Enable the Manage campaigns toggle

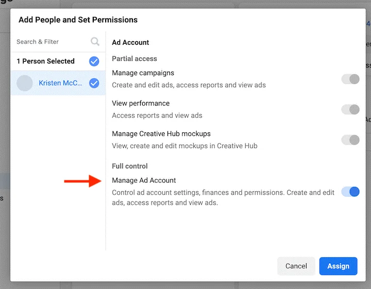(350, 79)
